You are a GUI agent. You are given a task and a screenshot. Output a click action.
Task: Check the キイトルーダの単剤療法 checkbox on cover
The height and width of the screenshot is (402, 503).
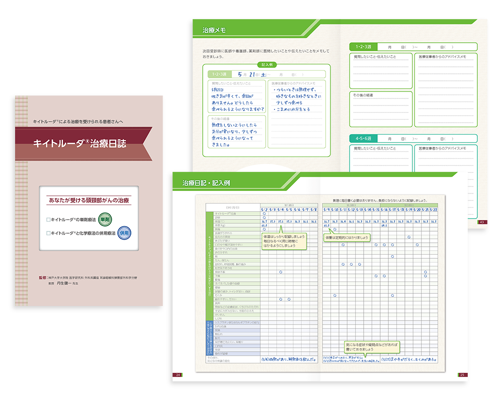(x=48, y=220)
